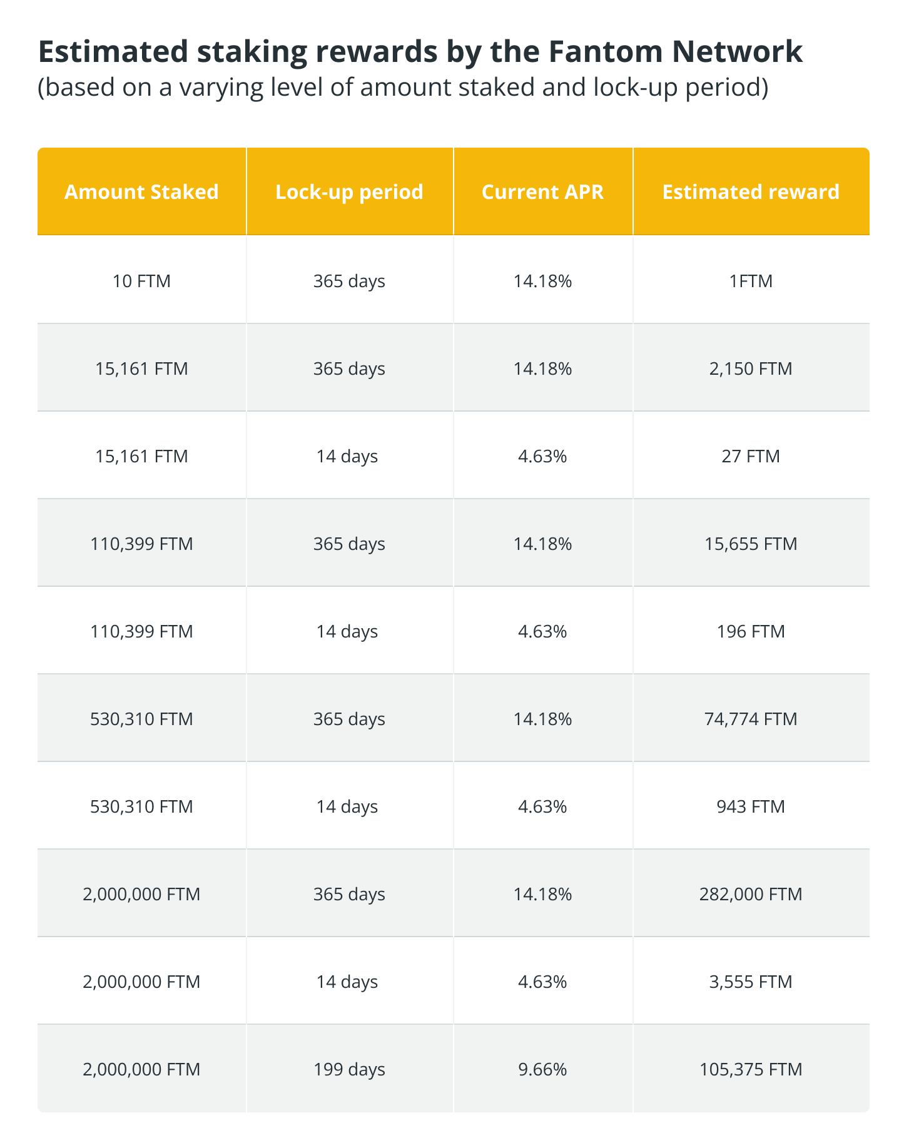Select the 74,774 FTM reward value
The image size is (899, 1123).
(x=751, y=719)
